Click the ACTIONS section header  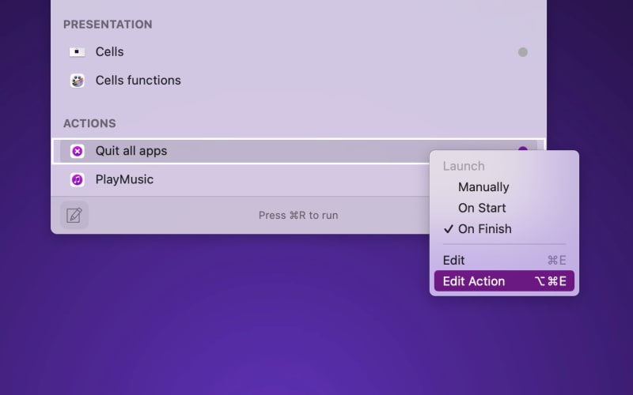click(x=89, y=123)
